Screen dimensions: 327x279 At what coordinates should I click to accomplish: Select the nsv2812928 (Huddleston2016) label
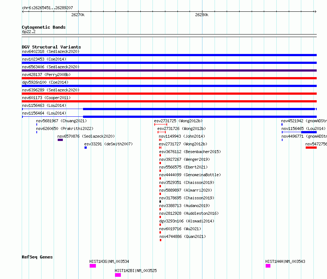tap(189, 213)
